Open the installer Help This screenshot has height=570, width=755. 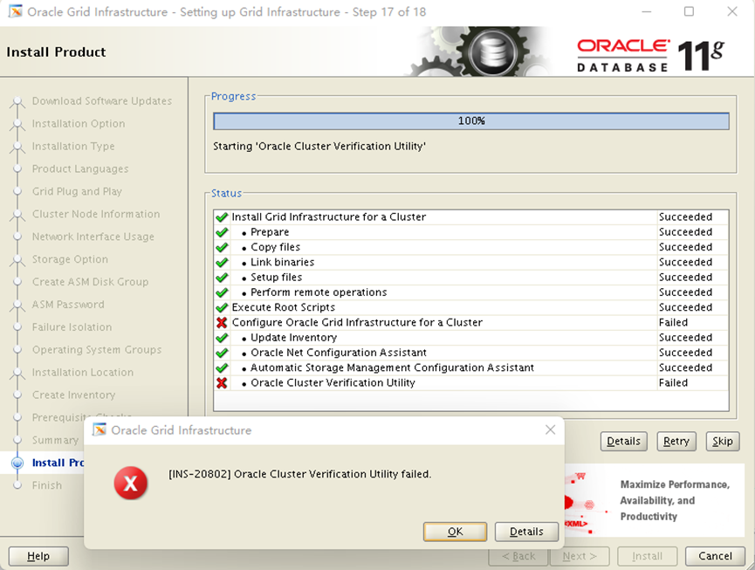[38, 556]
